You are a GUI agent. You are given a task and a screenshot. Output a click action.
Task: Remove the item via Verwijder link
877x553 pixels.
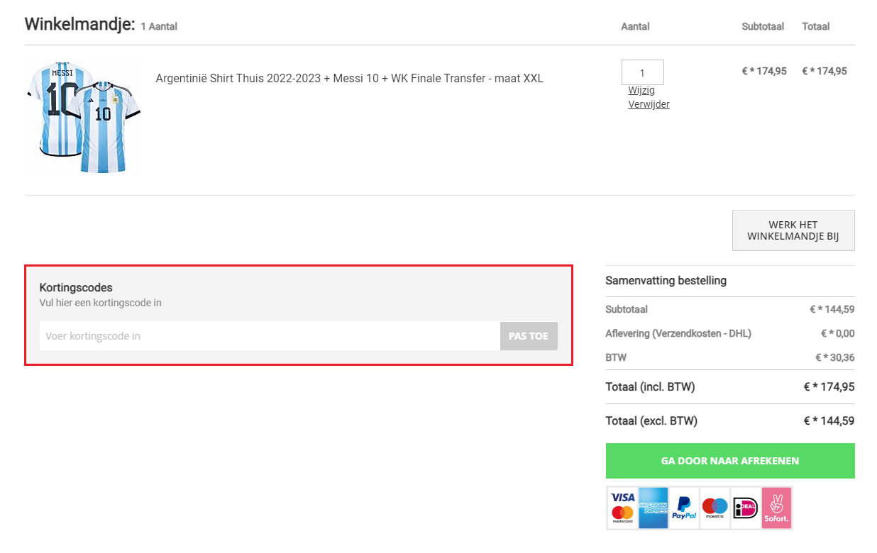pyautogui.click(x=649, y=104)
